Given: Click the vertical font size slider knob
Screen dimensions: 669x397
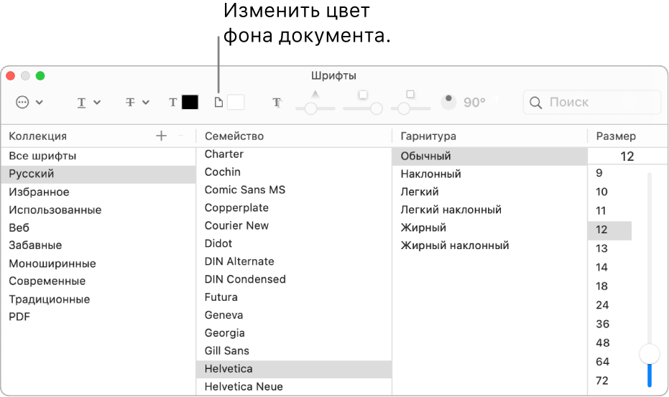Looking at the screenshot, I should pos(650,354).
